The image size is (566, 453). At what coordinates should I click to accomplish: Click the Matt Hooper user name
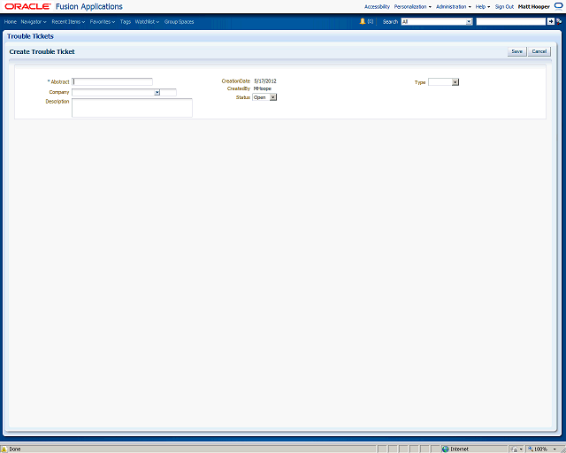(534, 6)
